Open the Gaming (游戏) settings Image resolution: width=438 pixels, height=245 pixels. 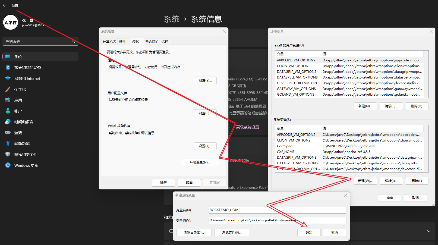pyautogui.click(x=18, y=133)
